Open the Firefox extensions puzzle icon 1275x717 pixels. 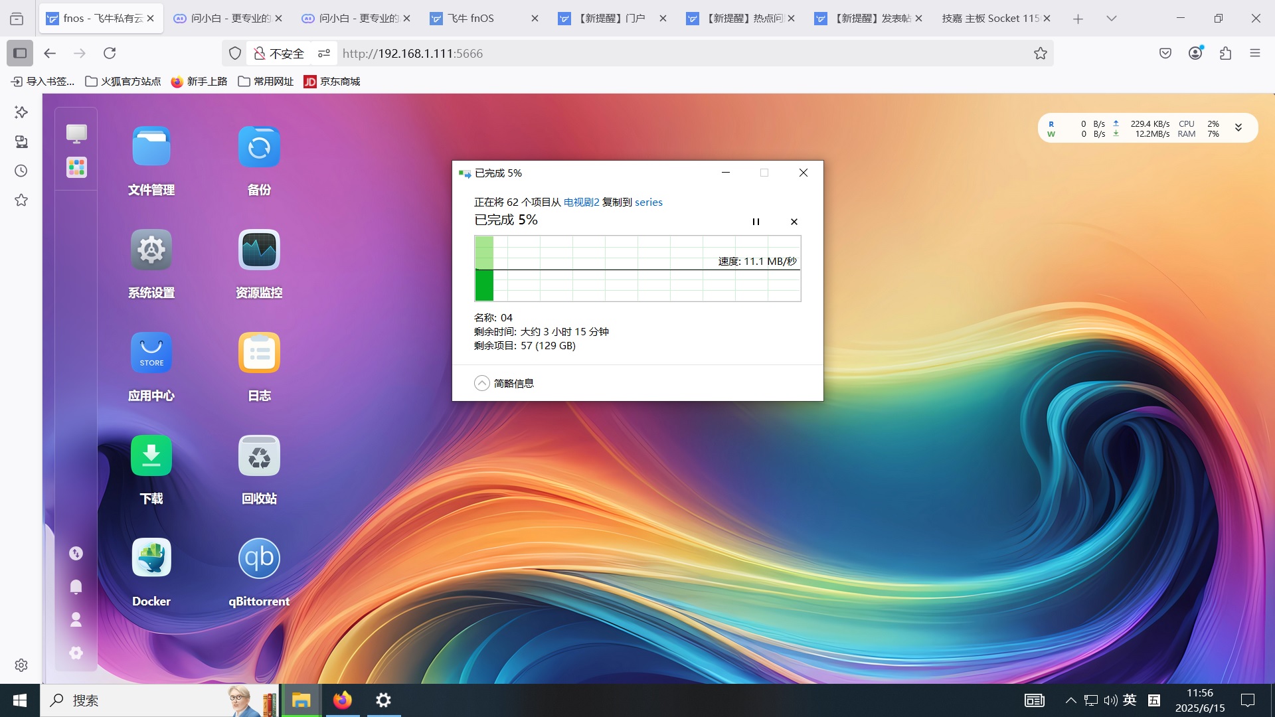click(x=1225, y=53)
